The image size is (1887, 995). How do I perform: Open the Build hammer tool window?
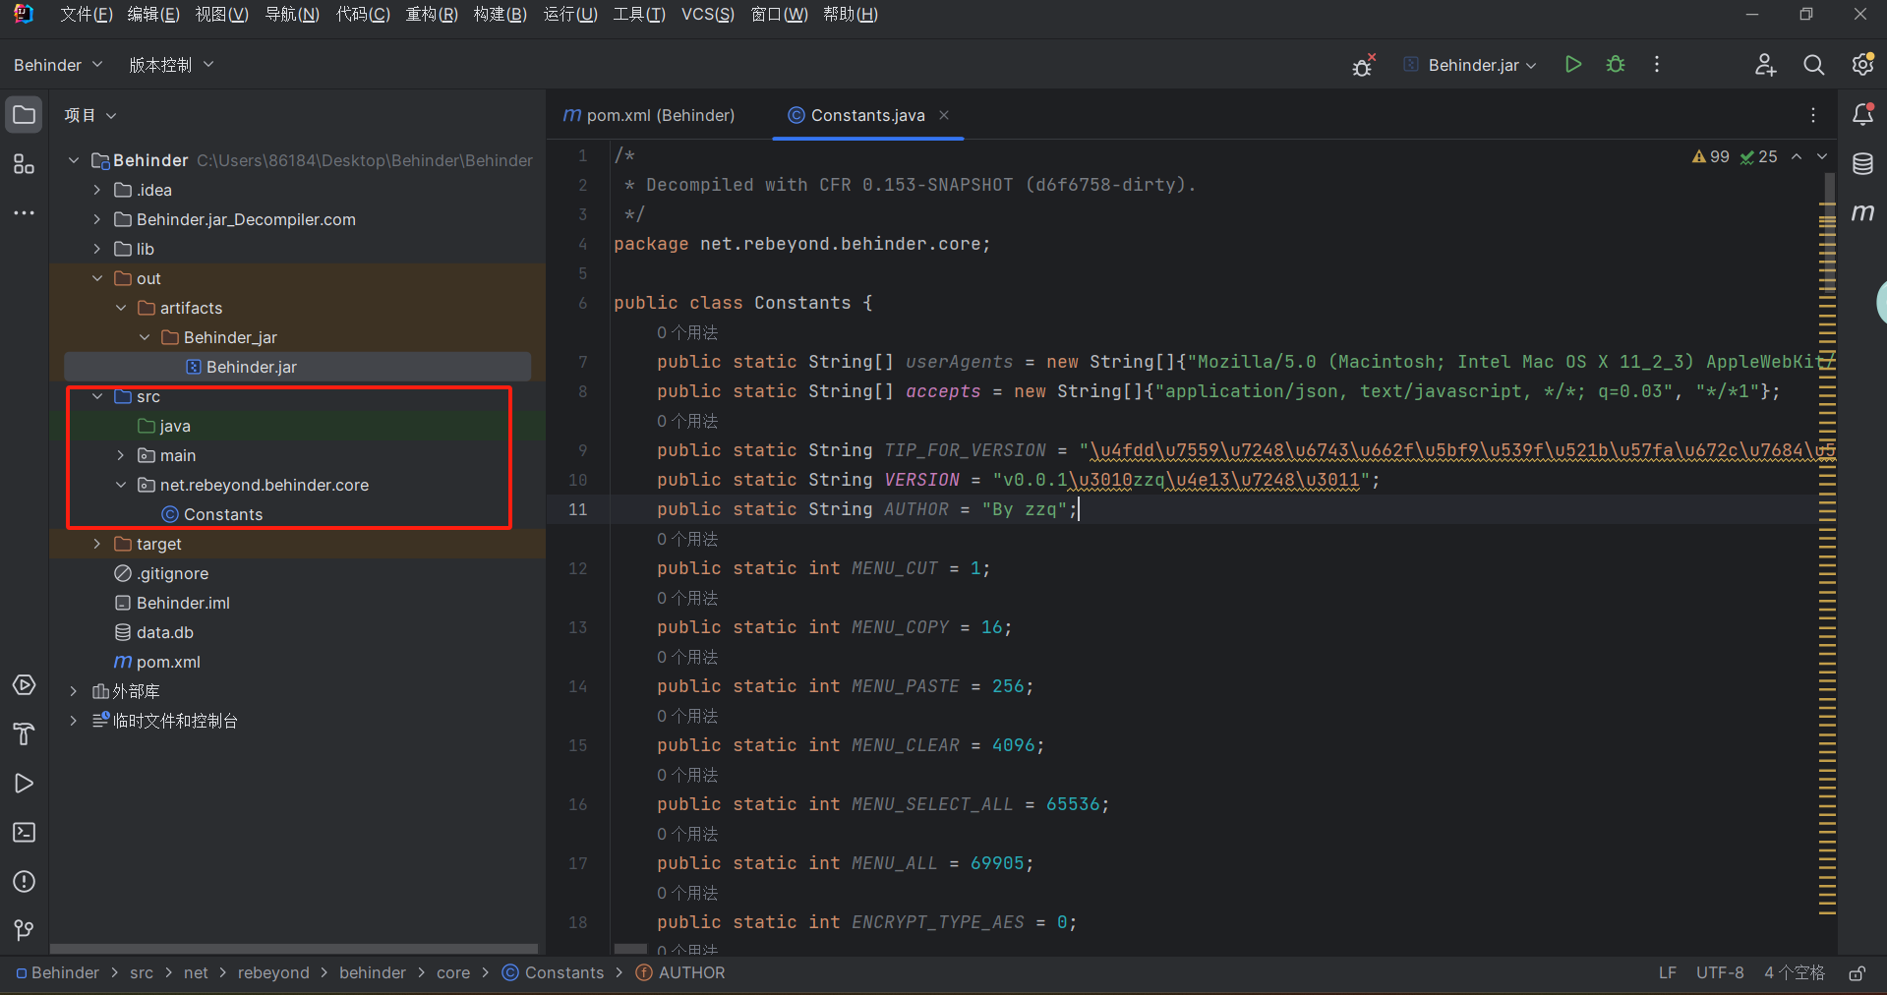click(25, 734)
